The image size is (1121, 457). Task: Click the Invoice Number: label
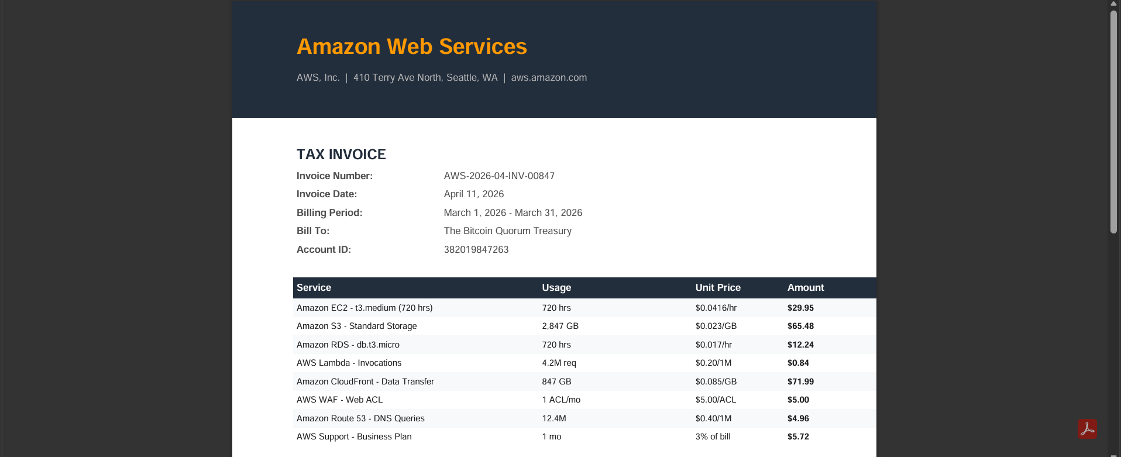[x=335, y=176]
